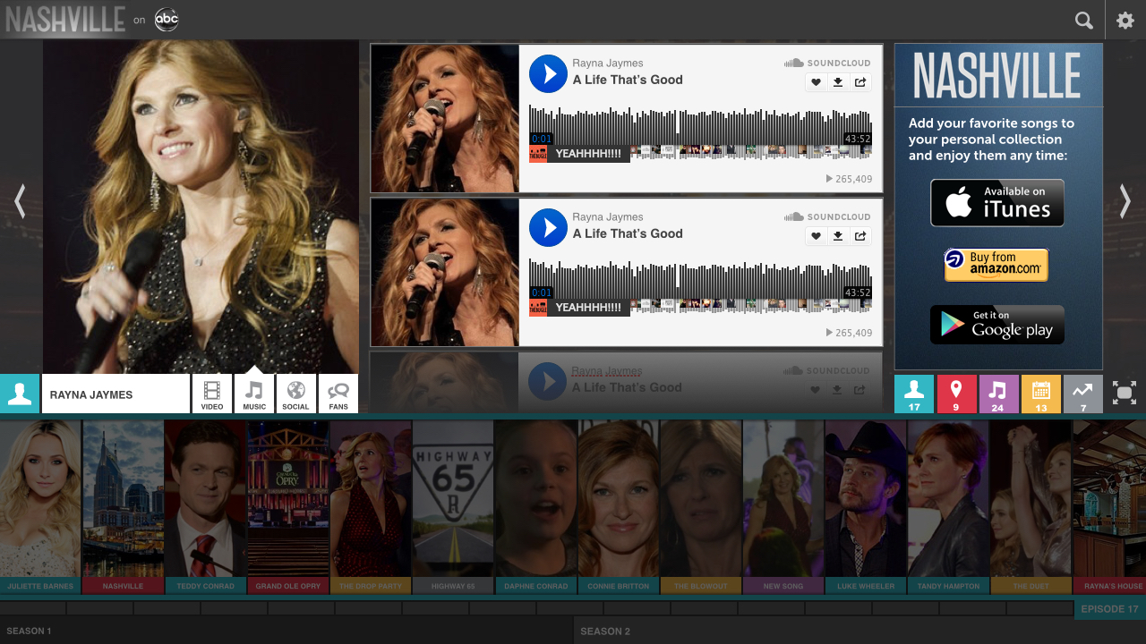Click YEAHHHH!!!! comment on first track
This screenshot has width=1146, height=644.
tap(588, 154)
